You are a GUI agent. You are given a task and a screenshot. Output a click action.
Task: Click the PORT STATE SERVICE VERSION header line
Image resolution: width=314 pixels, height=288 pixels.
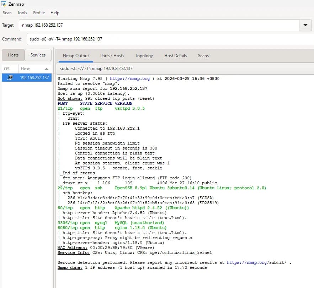[x=95, y=103]
